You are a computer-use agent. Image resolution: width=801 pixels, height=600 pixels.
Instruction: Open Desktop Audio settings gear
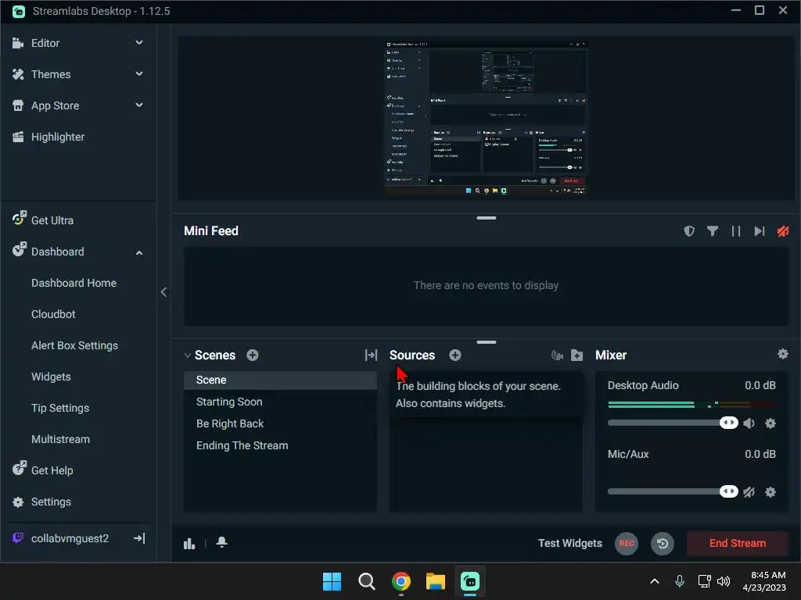pos(770,423)
